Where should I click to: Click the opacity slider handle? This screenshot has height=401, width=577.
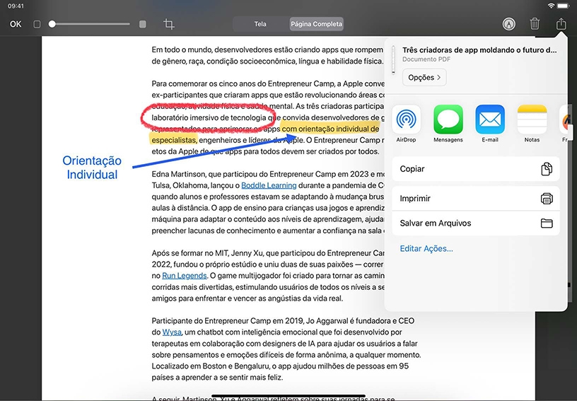pyautogui.click(x=52, y=24)
